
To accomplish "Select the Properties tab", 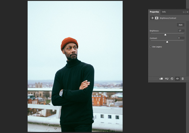I will click(x=154, y=12).
